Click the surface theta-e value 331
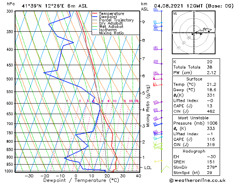 pyautogui.click(x=211, y=95)
